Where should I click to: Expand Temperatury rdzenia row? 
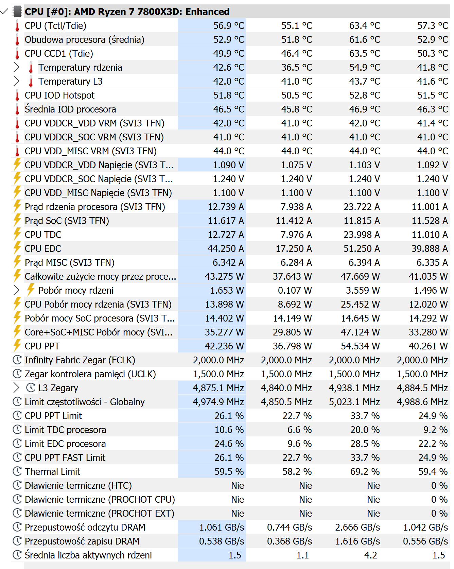point(16,67)
